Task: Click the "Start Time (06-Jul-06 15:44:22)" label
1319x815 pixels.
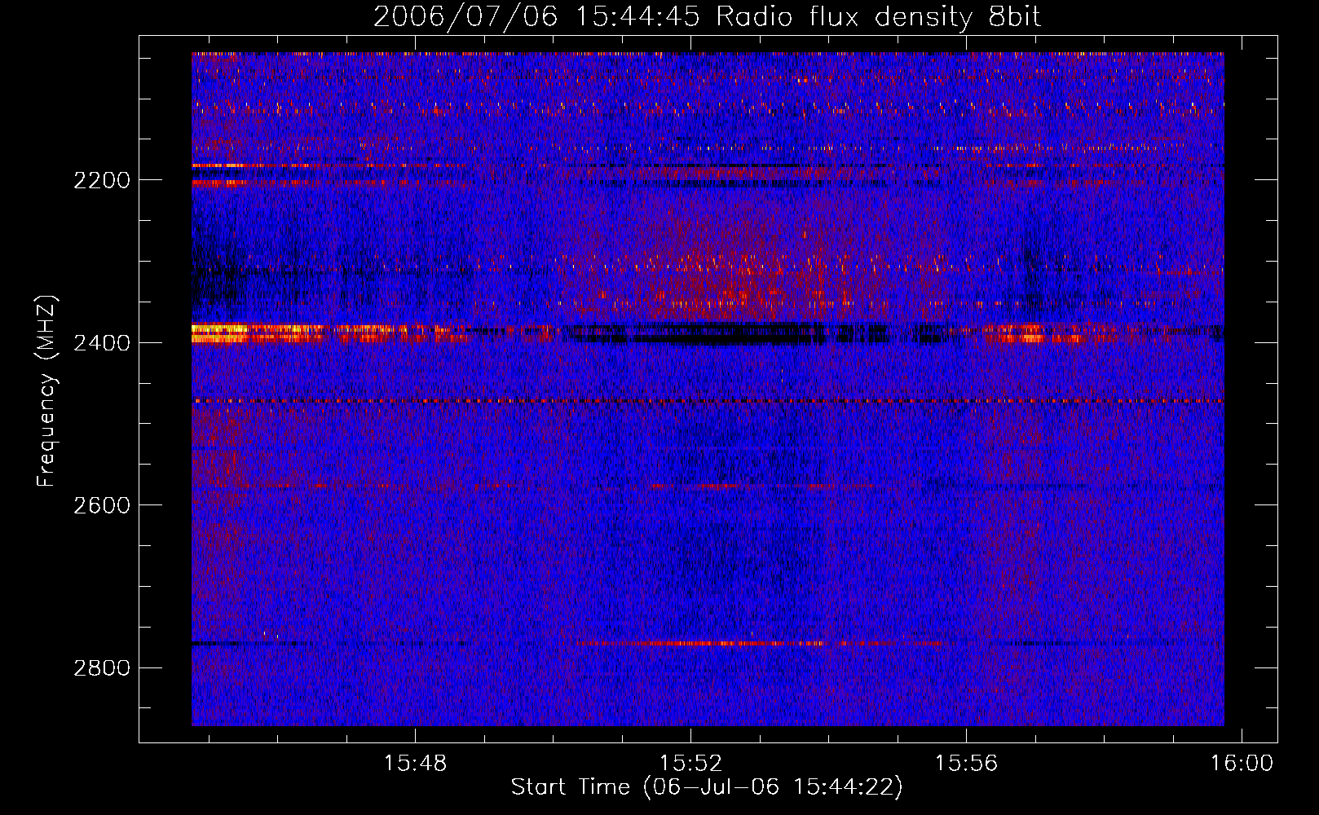Action: 707,787
